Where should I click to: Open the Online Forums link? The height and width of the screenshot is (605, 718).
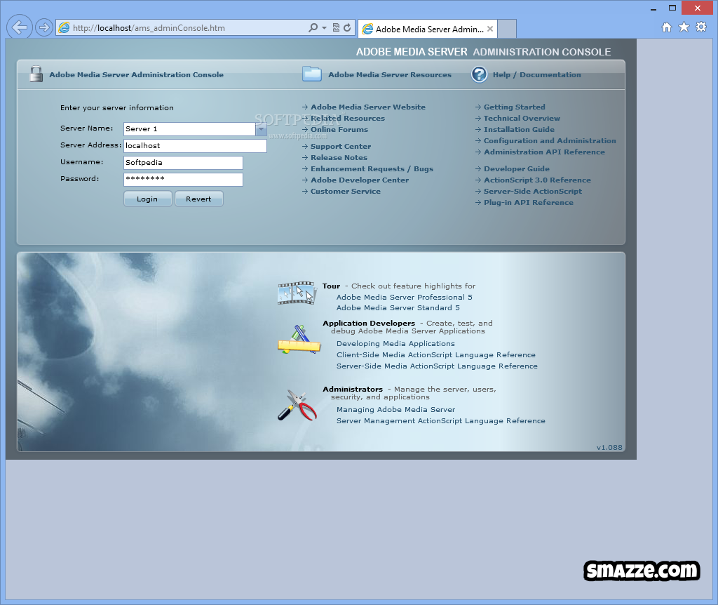click(339, 129)
